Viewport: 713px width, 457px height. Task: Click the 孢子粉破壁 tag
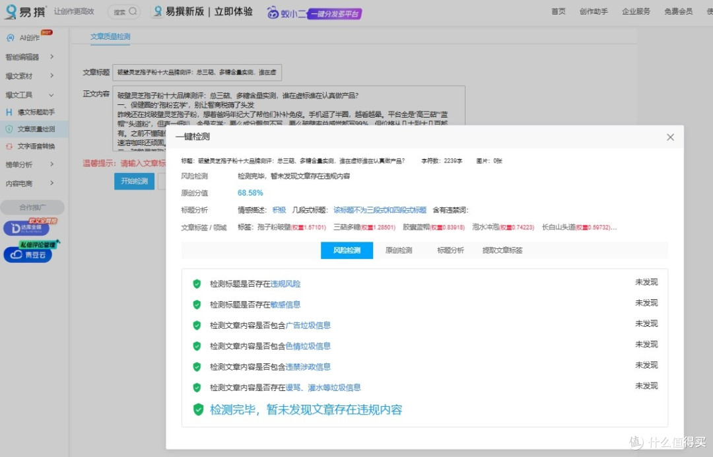point(292,227)
